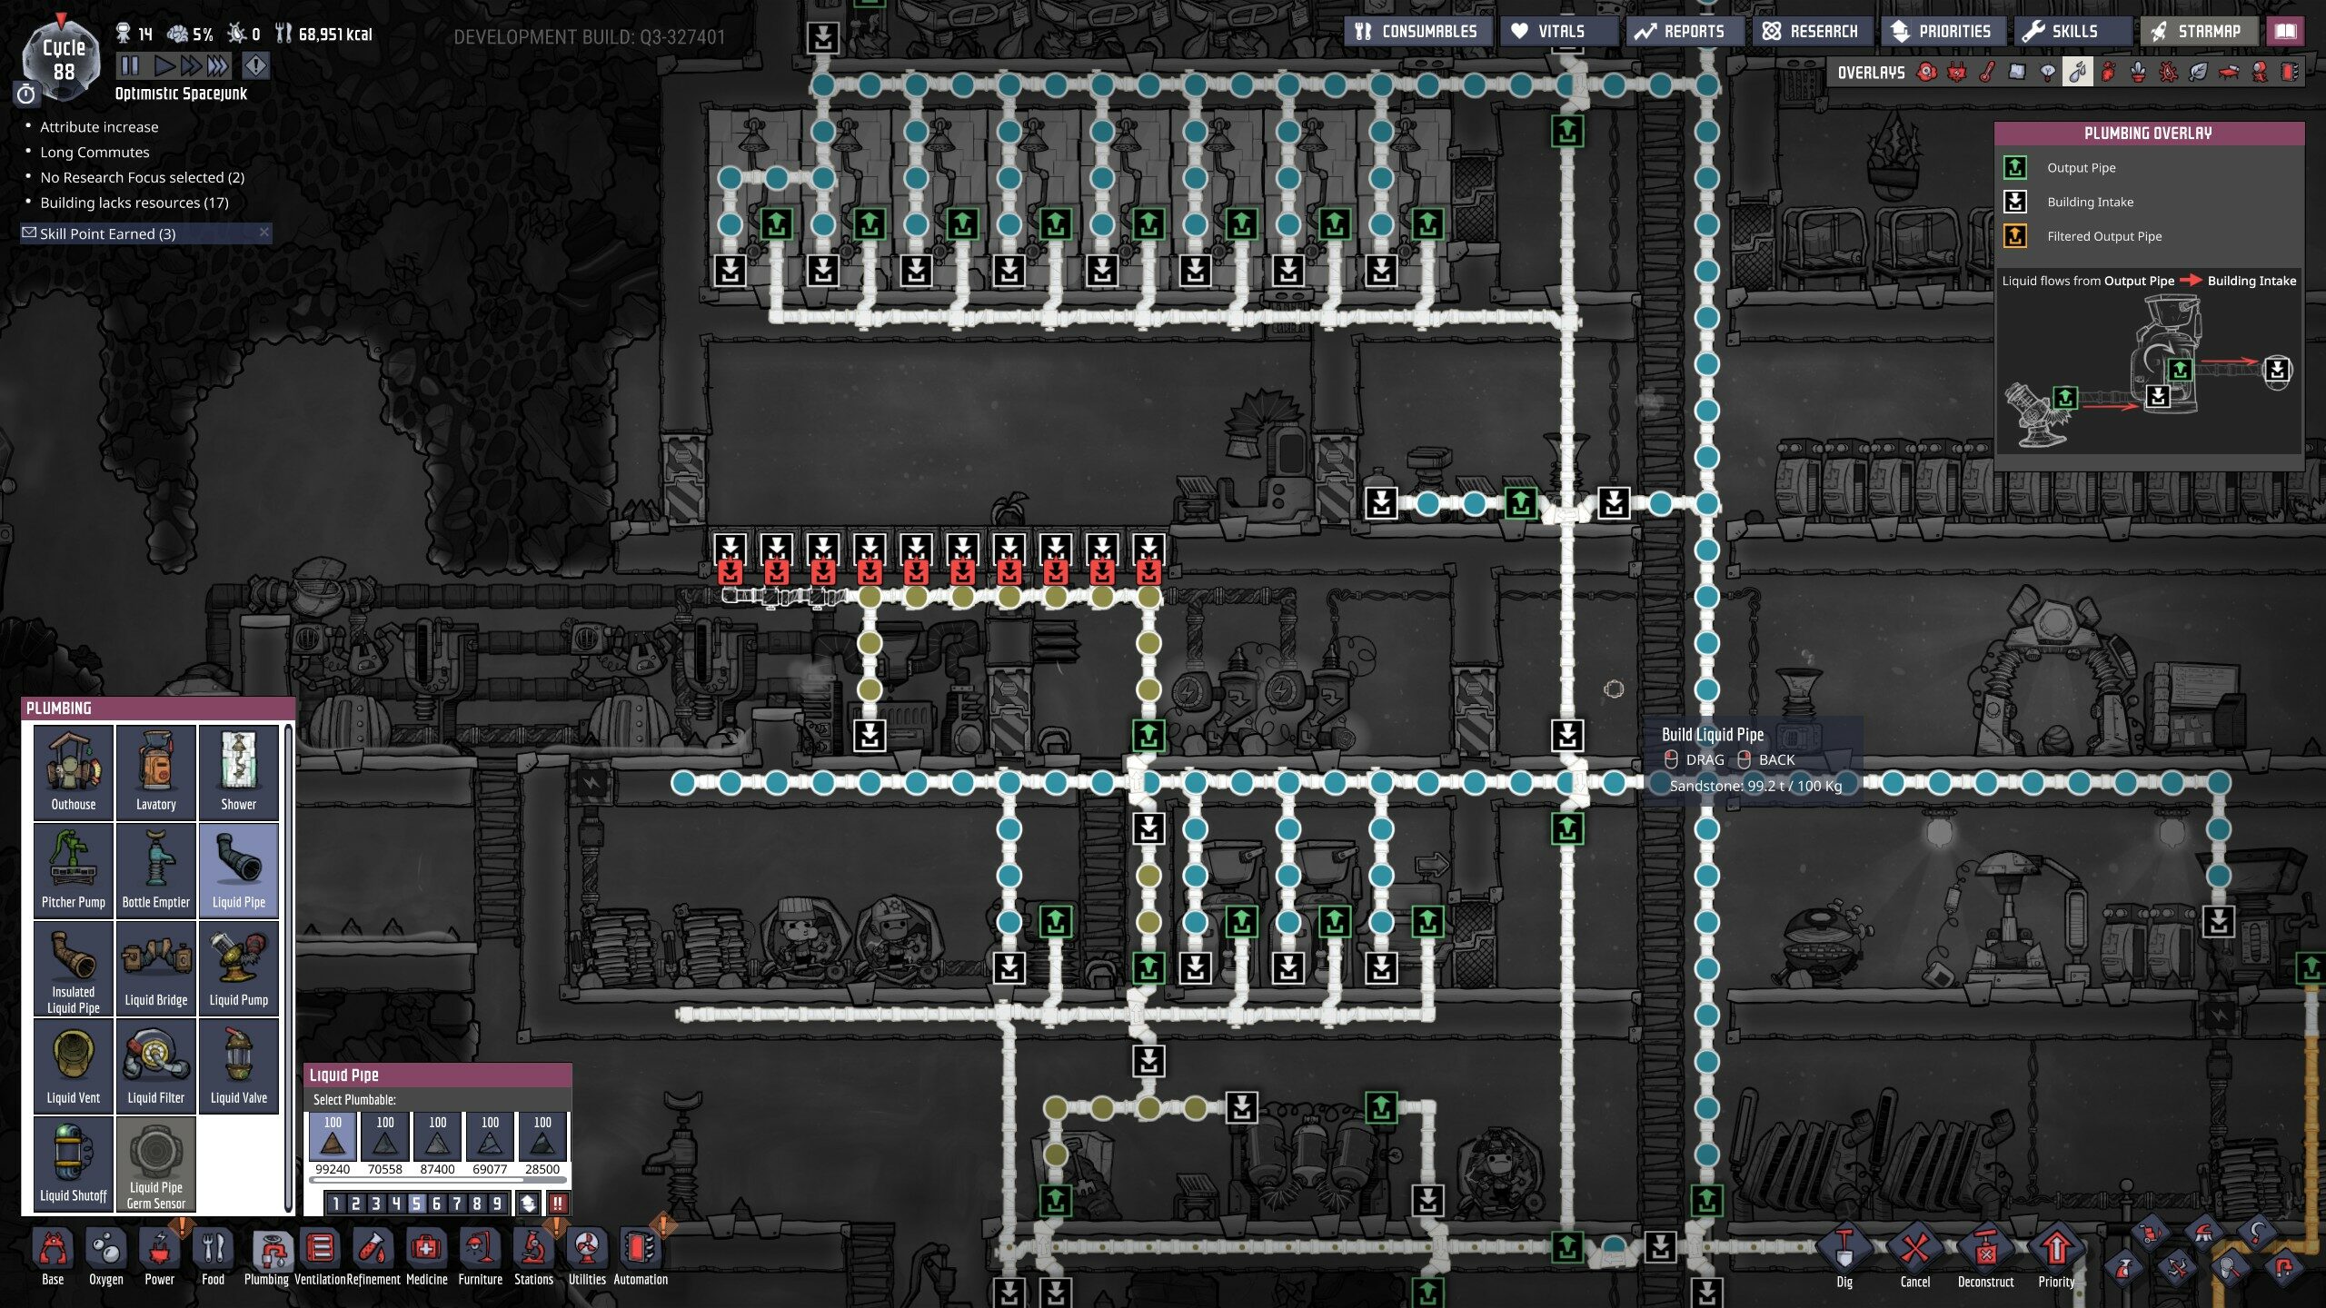Open the Base build category
The height and width of the screenshot is (1308, 2326).
pos(53,1256)
